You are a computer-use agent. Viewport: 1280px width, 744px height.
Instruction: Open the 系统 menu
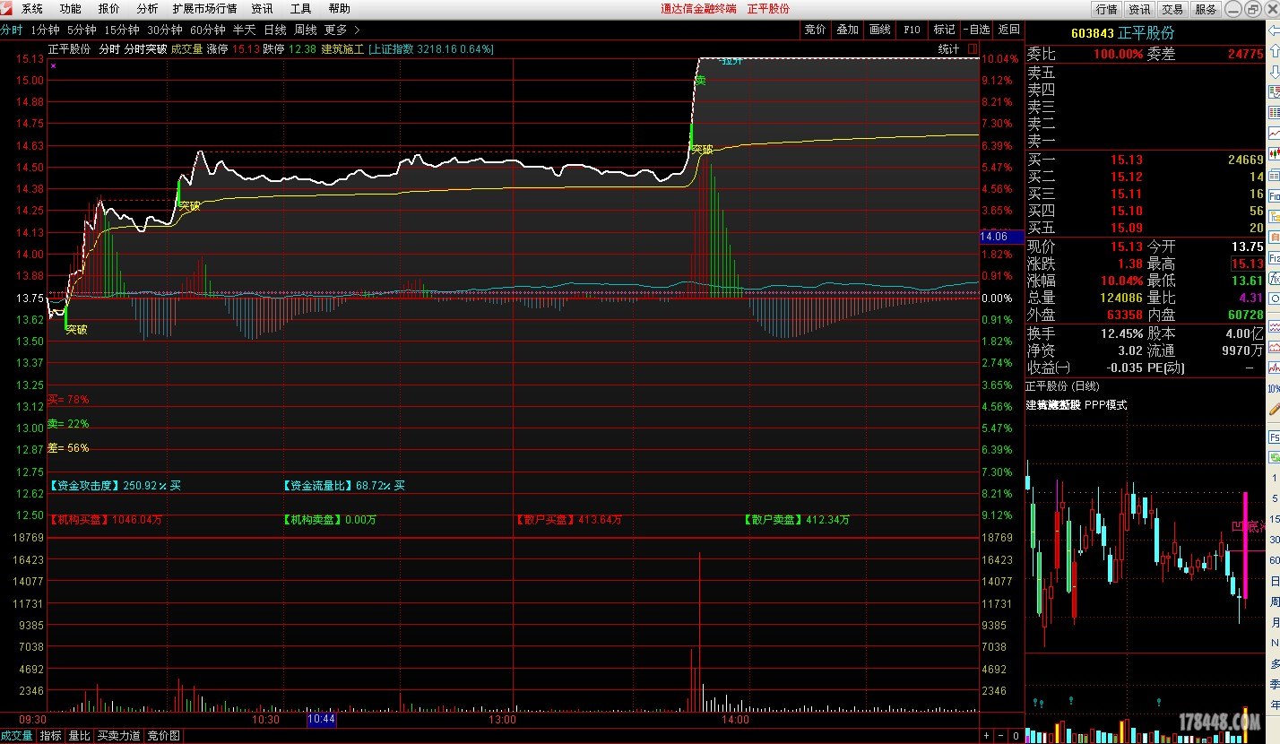31,8
